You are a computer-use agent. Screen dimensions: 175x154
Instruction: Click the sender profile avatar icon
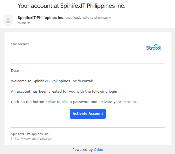pyautogui.click(x=8, y=20)
